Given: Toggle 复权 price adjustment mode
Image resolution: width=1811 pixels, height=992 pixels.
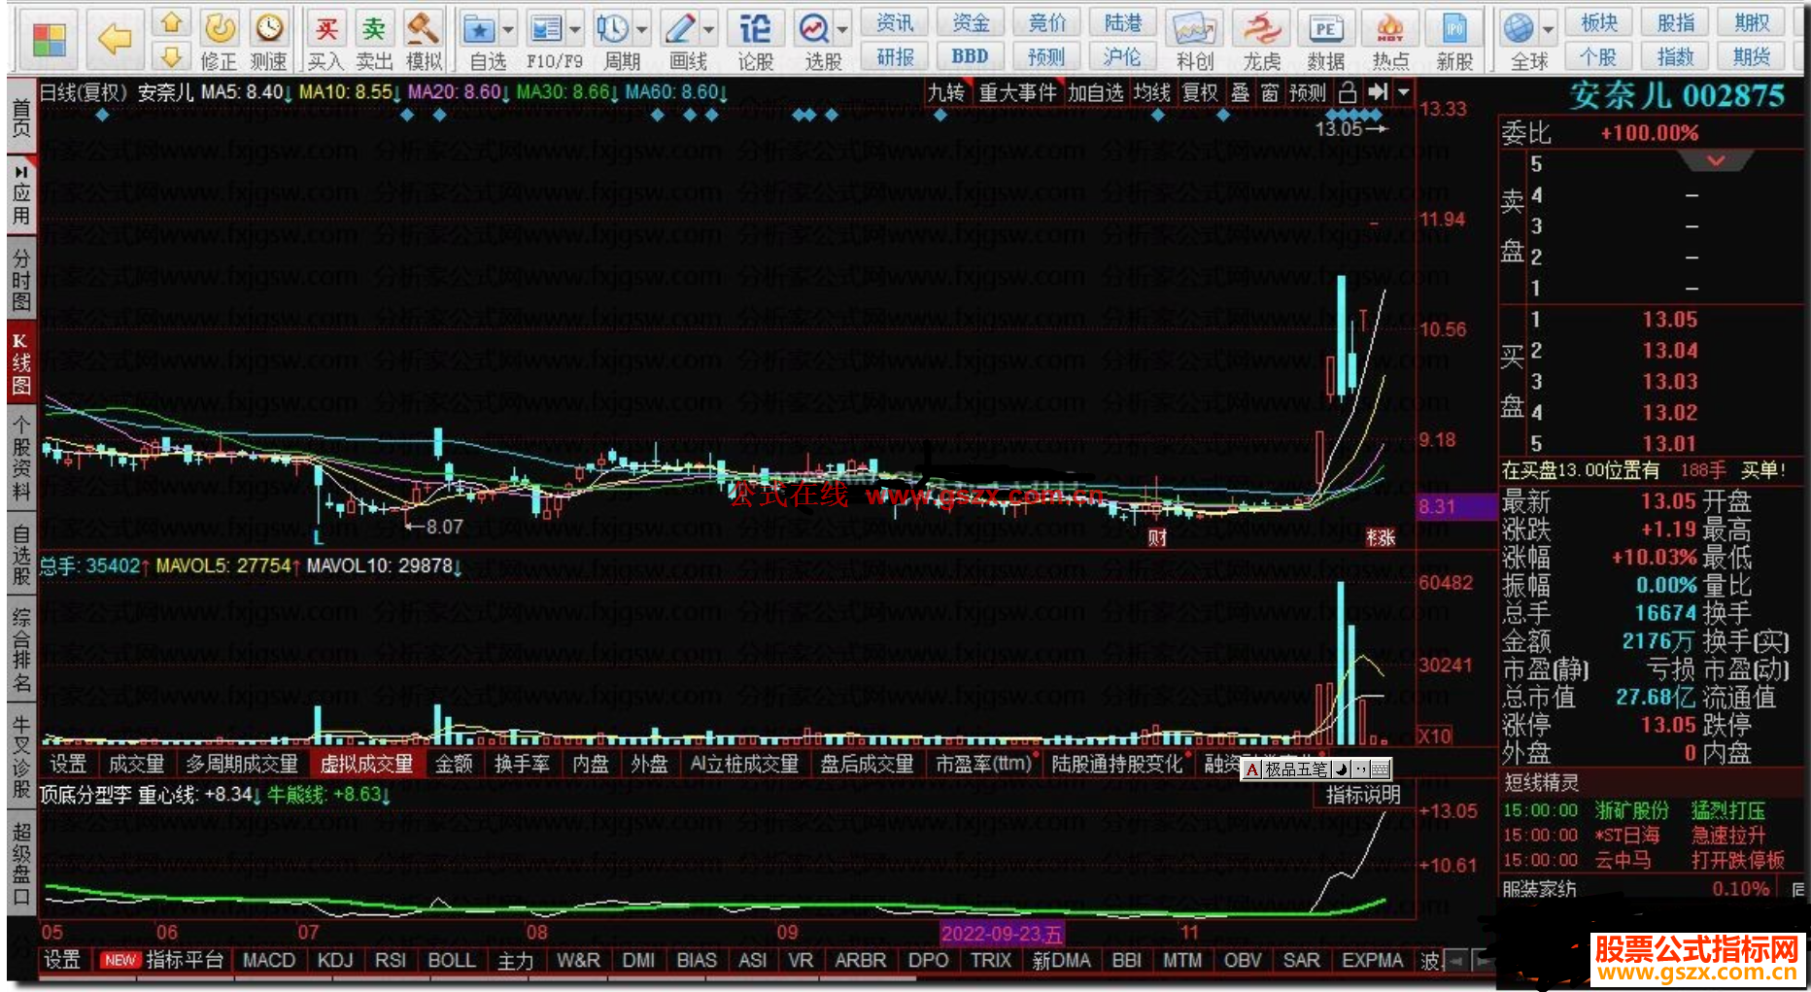Looking at the screenshot, I should tap(1200, 92).
